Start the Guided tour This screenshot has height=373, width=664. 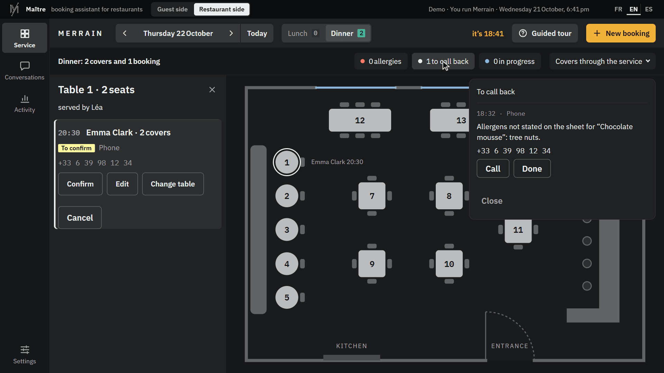(x=545, y=33)
